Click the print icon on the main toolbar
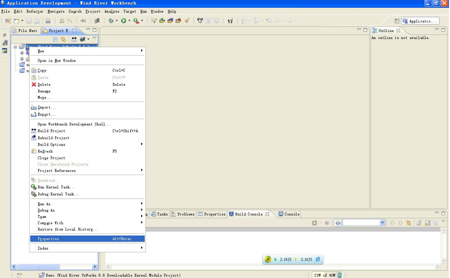Image resolution: width=450 pixels, height=278 pixels. click(36, 21)
